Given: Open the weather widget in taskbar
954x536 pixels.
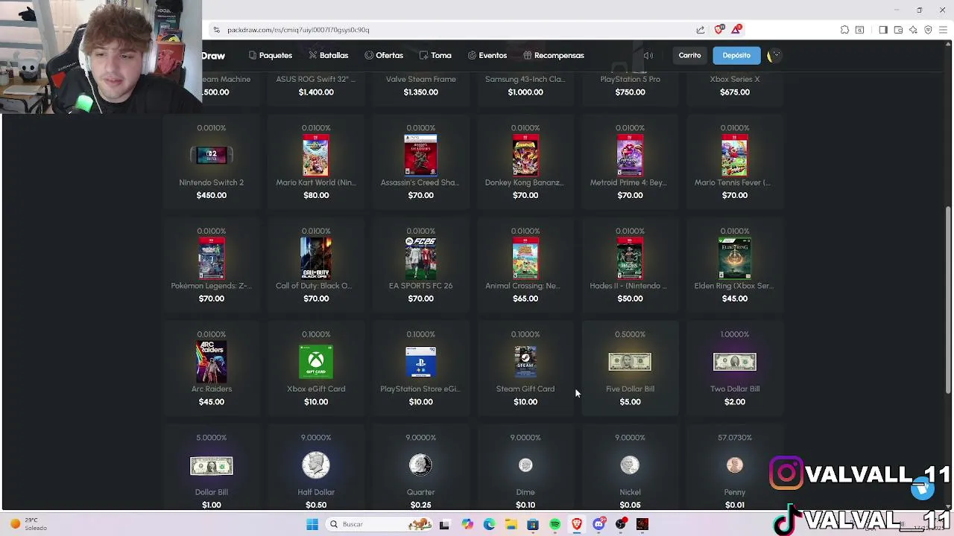Looking at the screenshot, I should [x=30, y=524].
